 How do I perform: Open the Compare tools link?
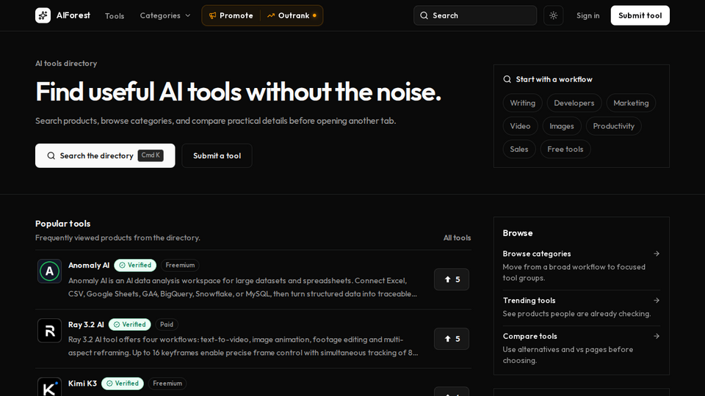(x=529, y=337)
